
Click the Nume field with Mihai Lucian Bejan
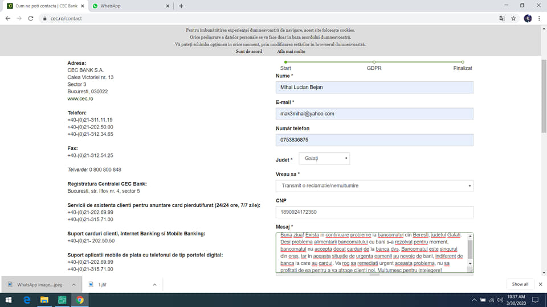coord(374,88)
